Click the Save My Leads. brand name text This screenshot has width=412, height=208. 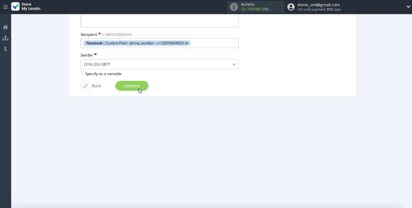point(31,7)
